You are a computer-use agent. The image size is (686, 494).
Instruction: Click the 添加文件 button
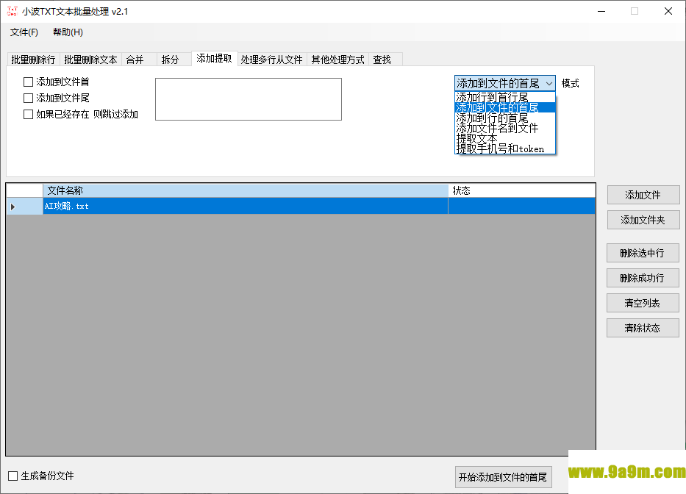click(643, 195)
